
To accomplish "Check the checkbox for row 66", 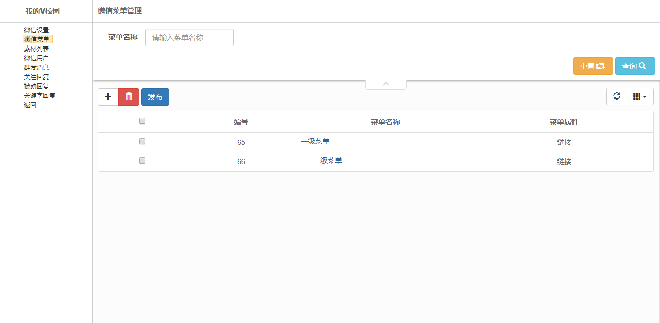I will (142, 160).
